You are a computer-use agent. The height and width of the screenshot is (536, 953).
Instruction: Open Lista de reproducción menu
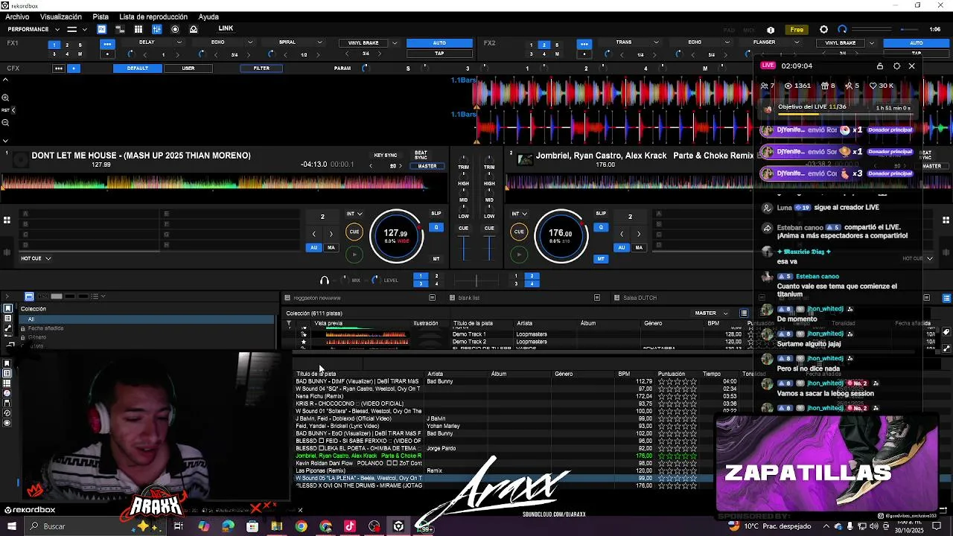coord(153,16)
